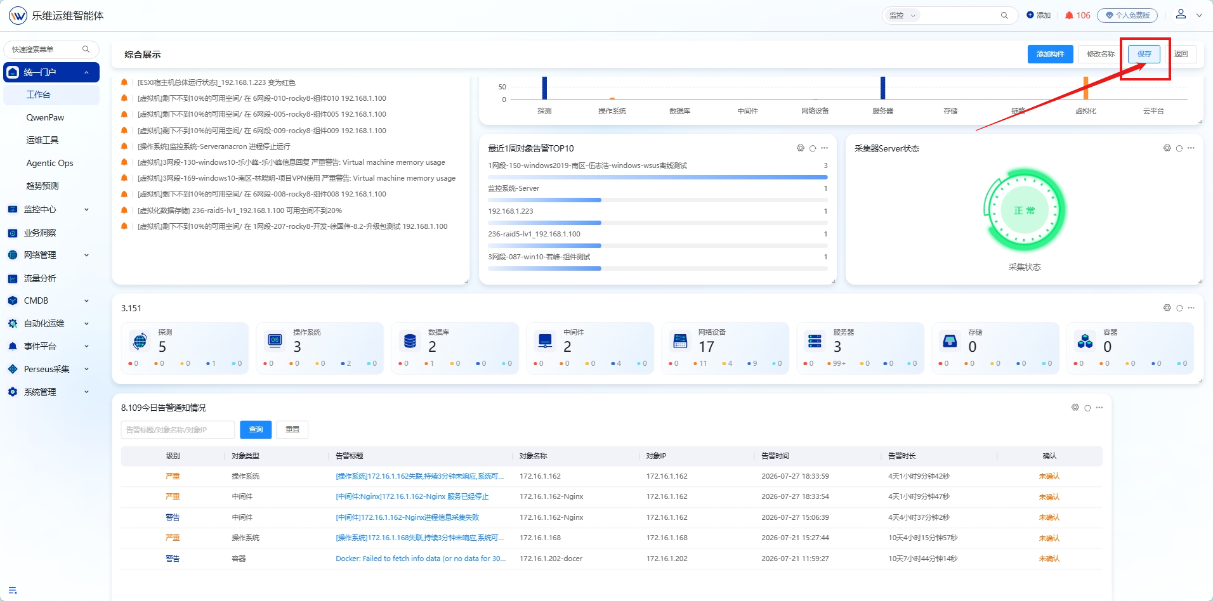Screen dimensions: 1213x601
Task: Click the 修改名称 button
Action: [x=1101, y=54]
